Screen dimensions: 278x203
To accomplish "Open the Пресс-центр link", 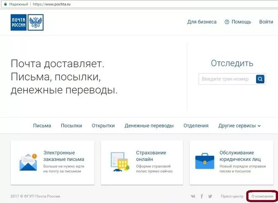I will pos(232,196).
